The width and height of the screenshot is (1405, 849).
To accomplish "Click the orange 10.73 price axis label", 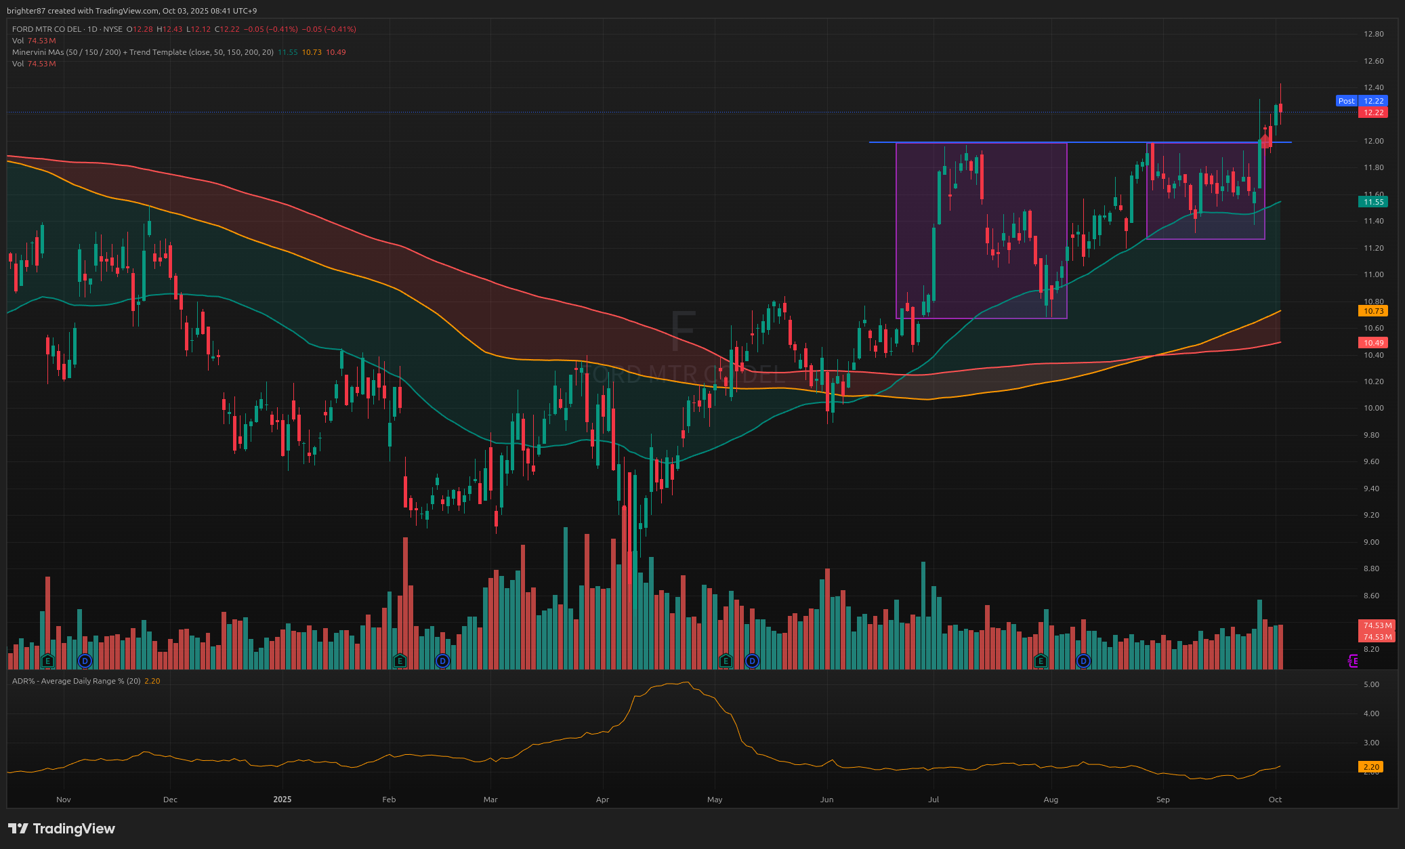I will [x=1373, y=311].
